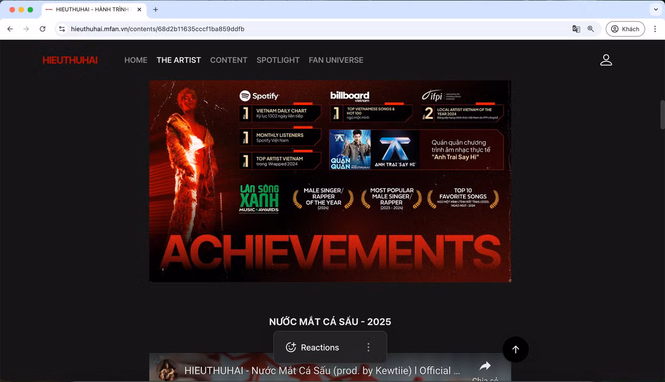This screenshot has width=665, height=382.
Task: Click the YouTube share arrow icon
Action: tap(485, 366)
